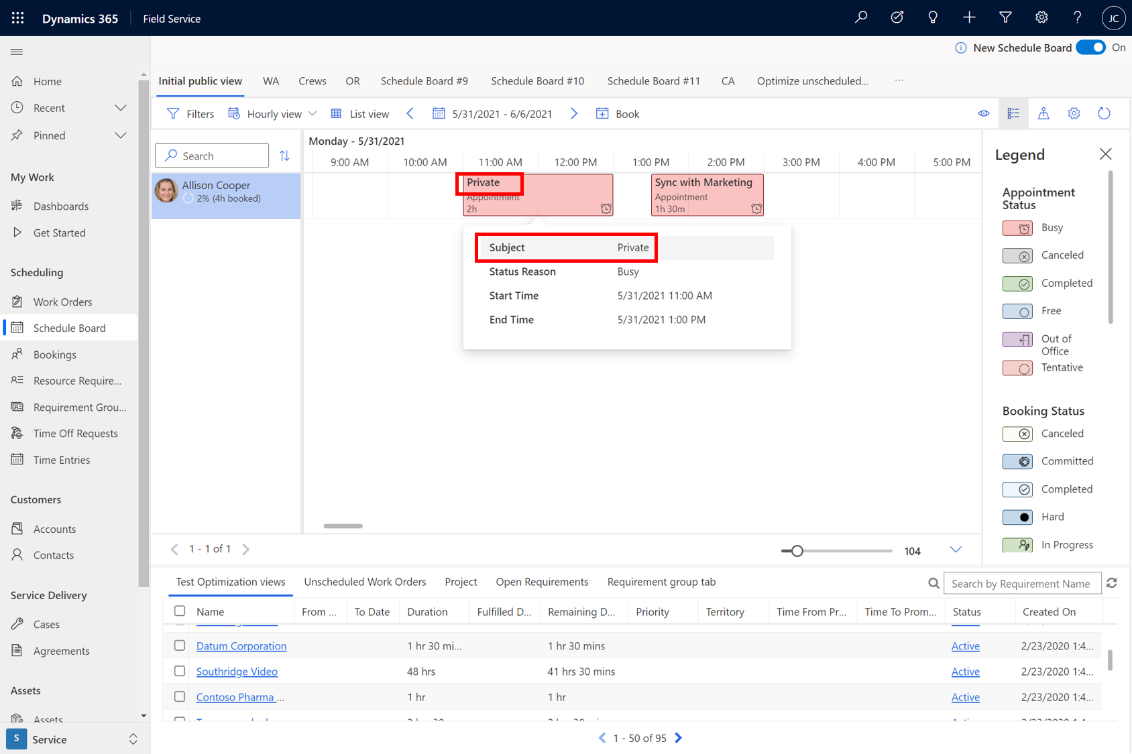Collapse the sidebar hamburger menu
The width and height of the screenshot is (1132, 754).
[17, 52]
